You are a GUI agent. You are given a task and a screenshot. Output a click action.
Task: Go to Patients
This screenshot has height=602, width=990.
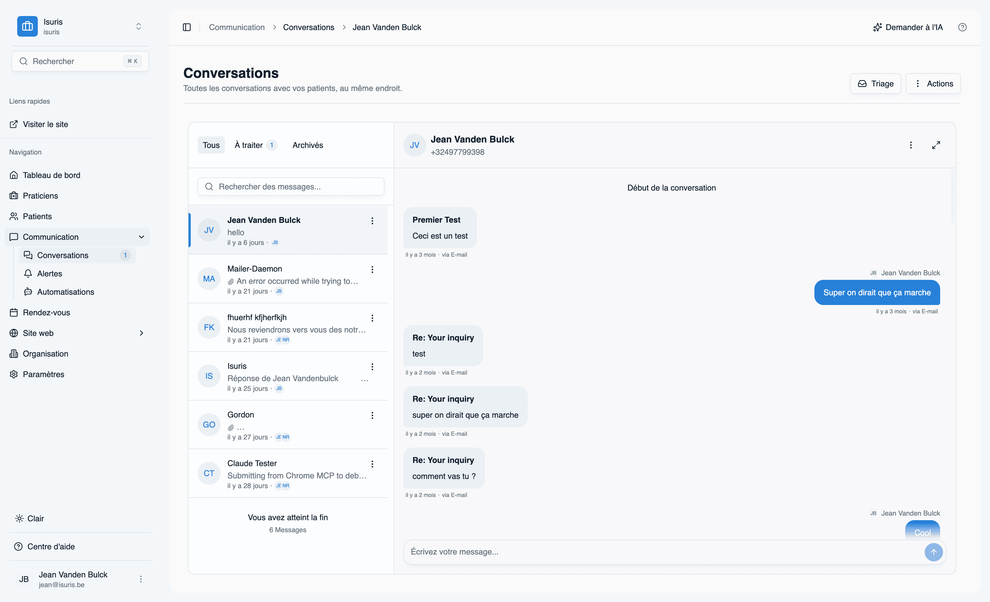(77, 216)
